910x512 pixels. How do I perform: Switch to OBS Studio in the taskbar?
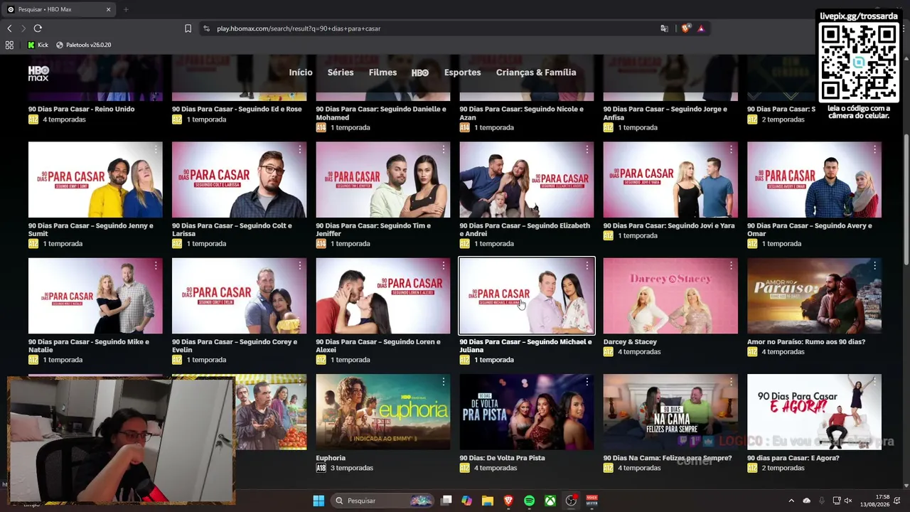pos(571,501)
